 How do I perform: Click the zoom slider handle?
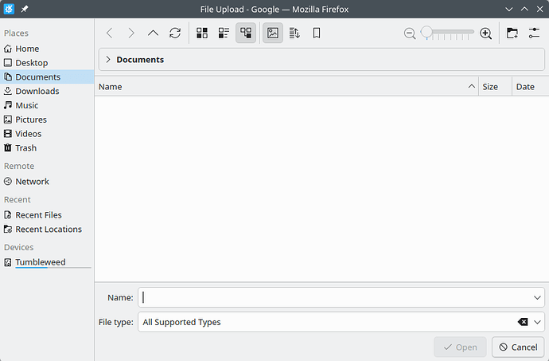point(427,33)
